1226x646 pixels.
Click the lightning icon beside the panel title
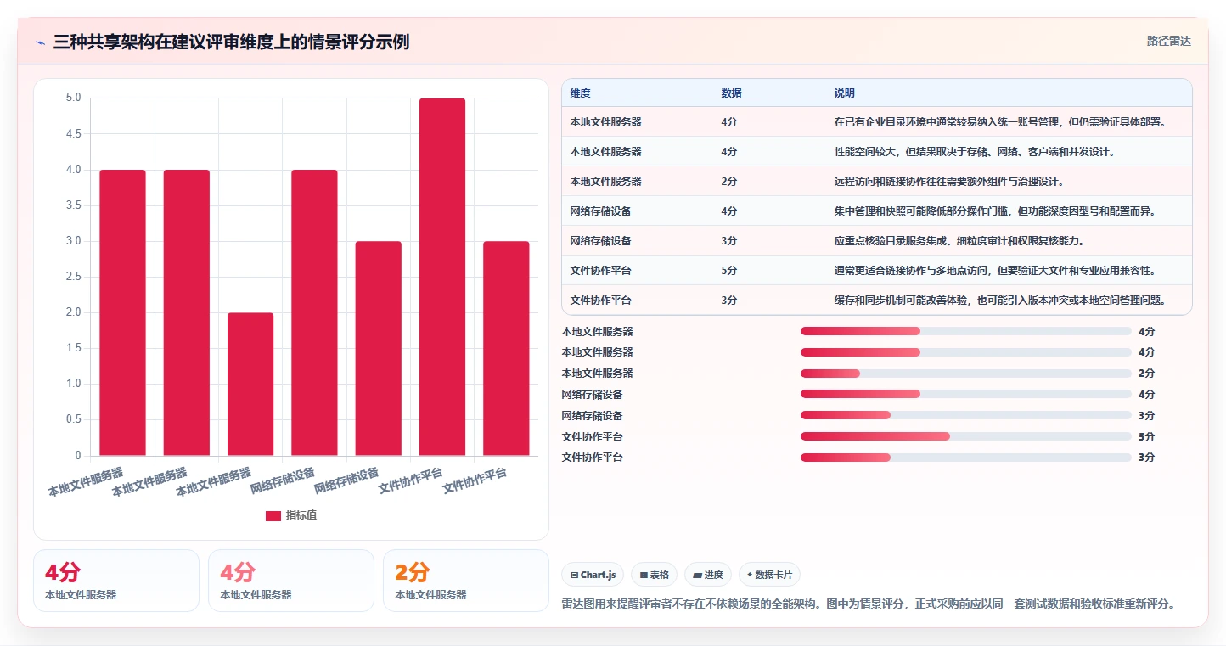click(x=40, y=42)
